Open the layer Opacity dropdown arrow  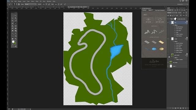(x=186, y=13)
